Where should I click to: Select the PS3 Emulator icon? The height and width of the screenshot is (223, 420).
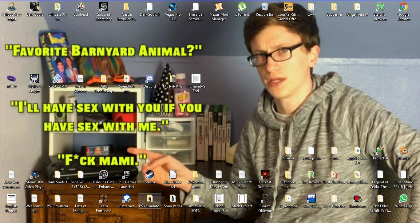click(150, 201)
